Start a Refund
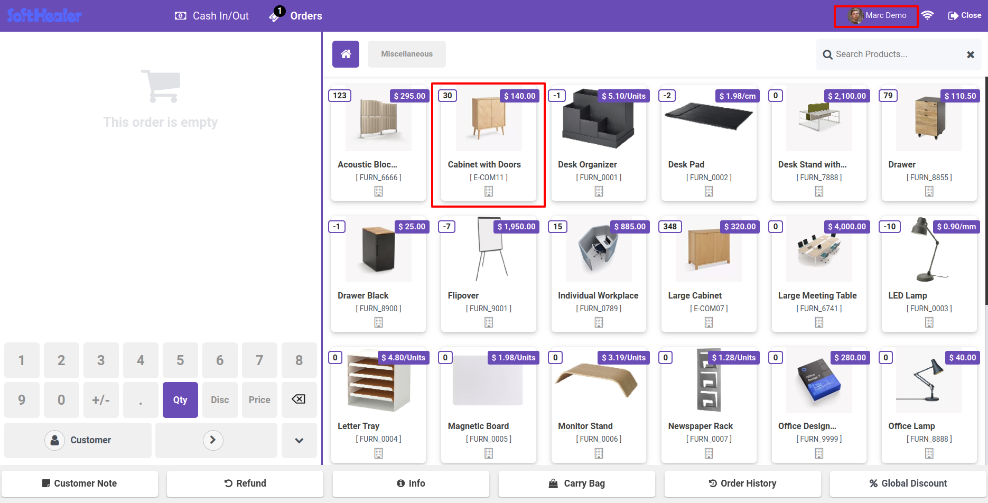Screen dimensions: 988x503 click(245, 483)
